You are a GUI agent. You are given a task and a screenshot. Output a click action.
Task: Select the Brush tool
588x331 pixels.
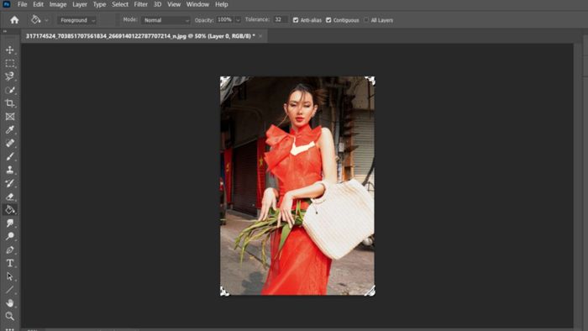tap(10, 156)
